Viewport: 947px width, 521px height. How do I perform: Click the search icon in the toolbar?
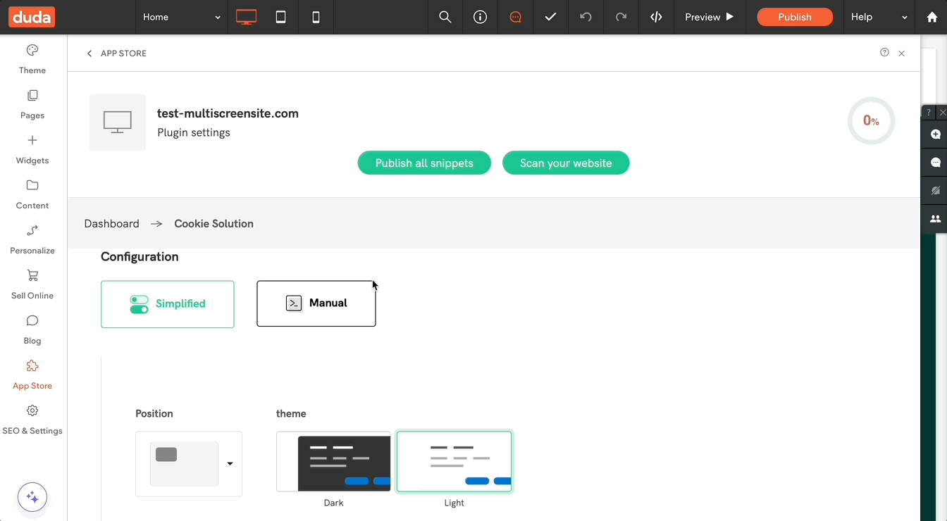pyautogui.click(x=445, y=17)
